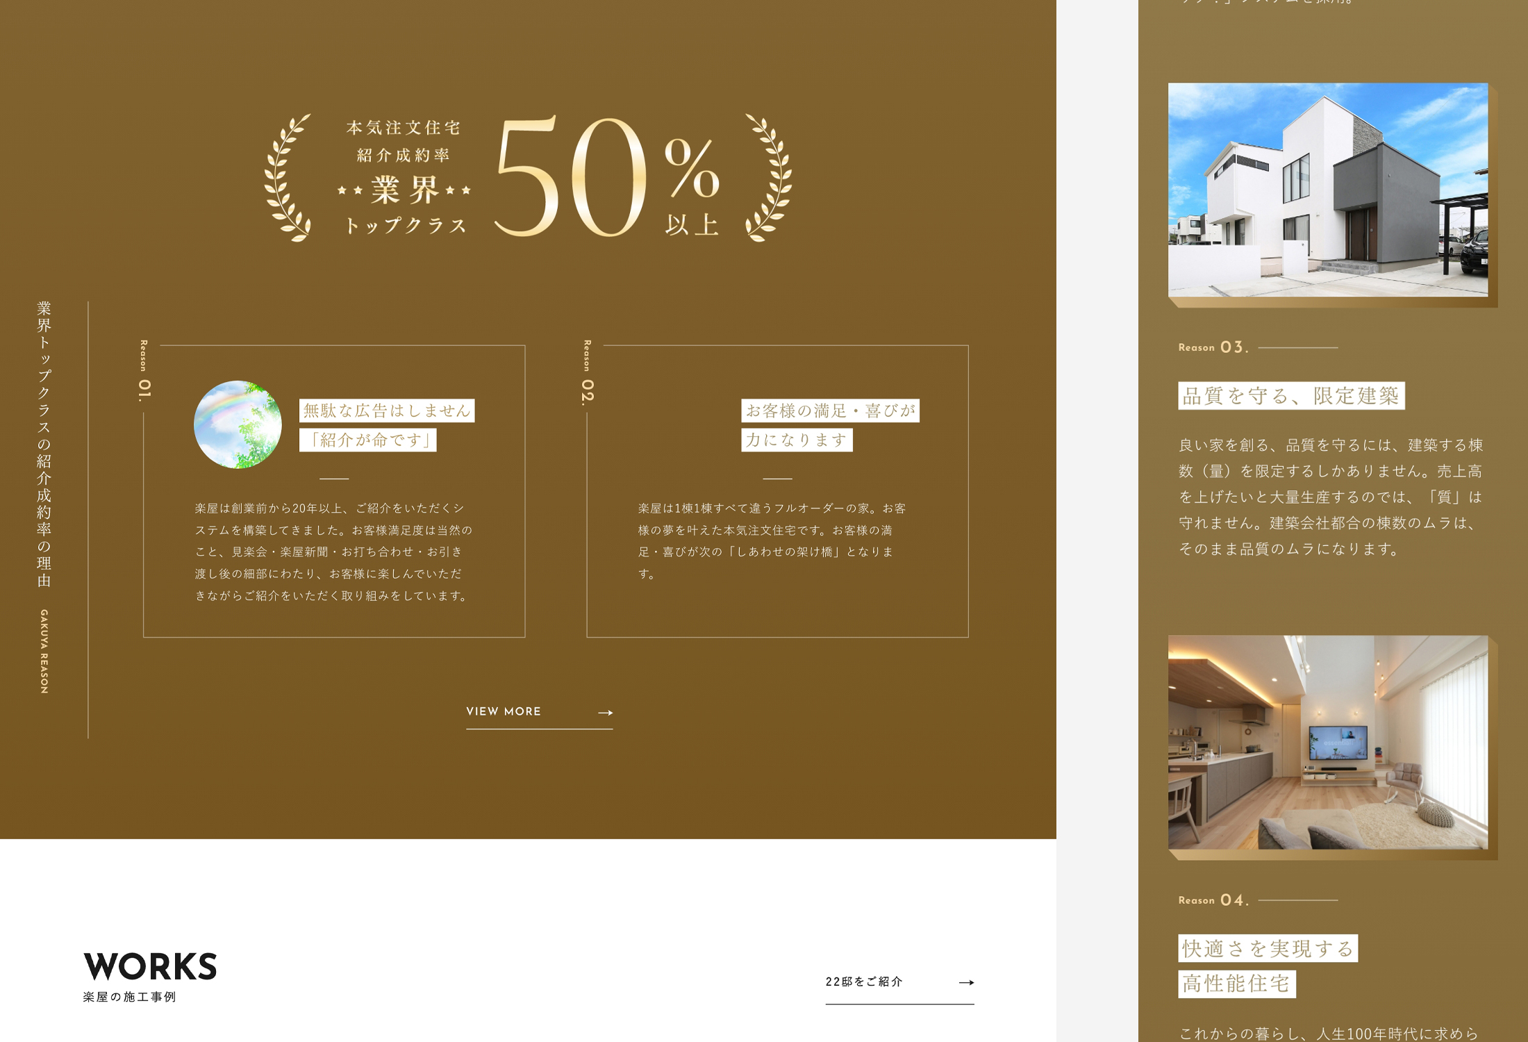Click the WORKS section title
The height and width of the screenshot is (1042, 1528).
pyautogui.click(x=150, y=967)
